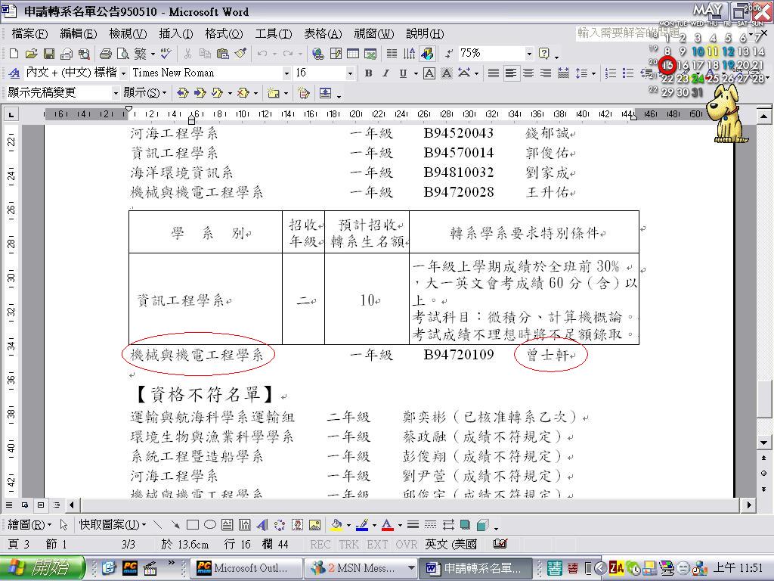Save the document with floppy disk icon
The image size is (774, 581).
point(49,54)
